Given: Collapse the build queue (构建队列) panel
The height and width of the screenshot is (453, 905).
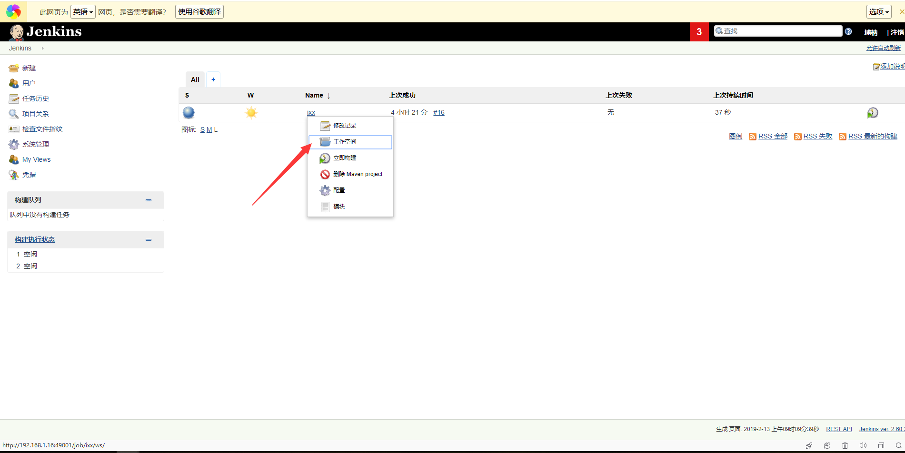Looking at the screenshot, I should [x=149, y=200].
